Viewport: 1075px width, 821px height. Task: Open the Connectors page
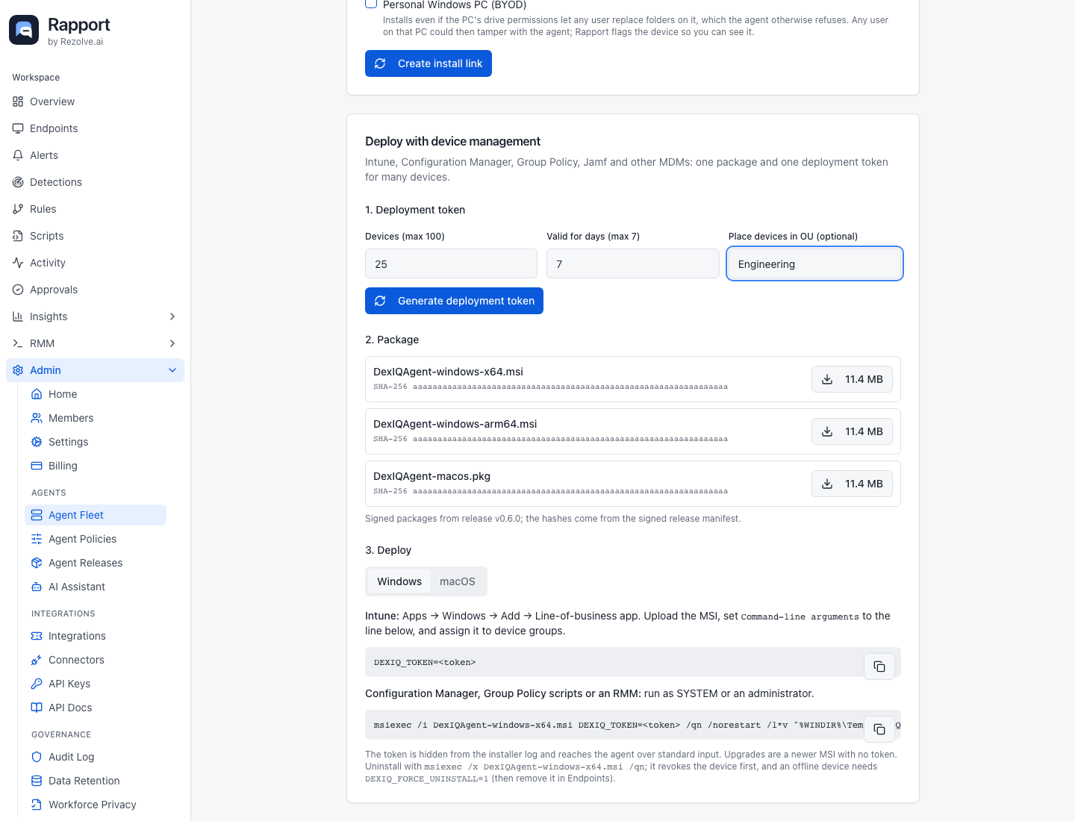(96, 660)
